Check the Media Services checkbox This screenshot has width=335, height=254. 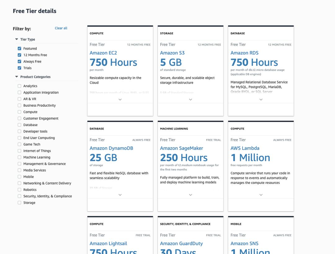click(20, 170)
